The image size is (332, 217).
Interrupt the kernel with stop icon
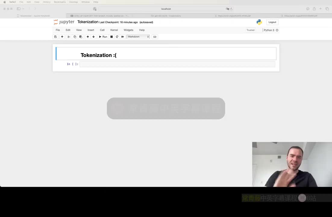[111, 37]
